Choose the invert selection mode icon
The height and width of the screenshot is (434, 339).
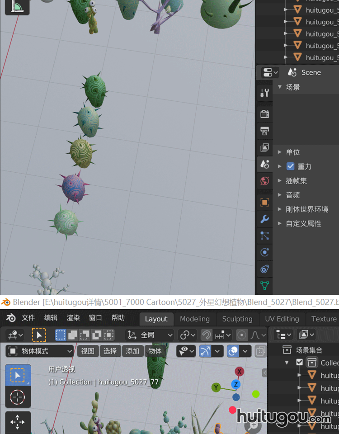tap(97, 335)
